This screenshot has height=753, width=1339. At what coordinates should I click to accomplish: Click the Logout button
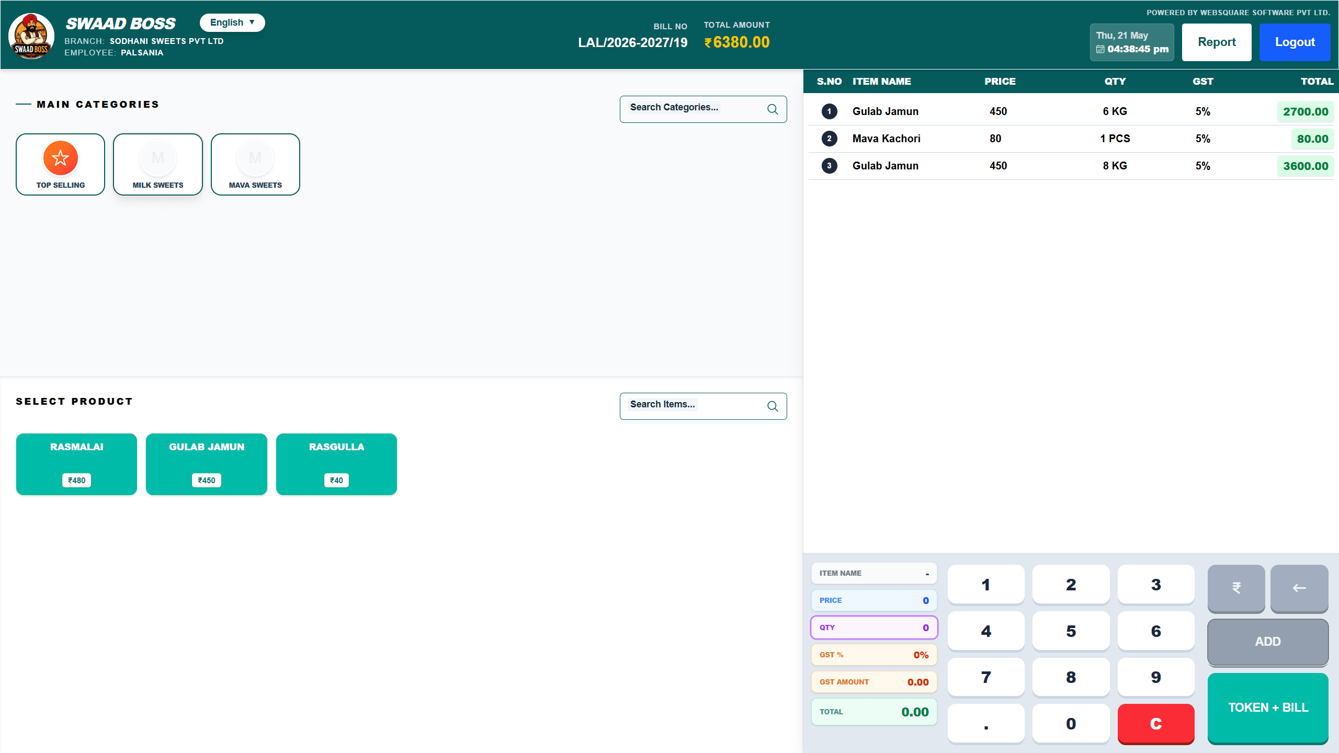click(1295, 42)
